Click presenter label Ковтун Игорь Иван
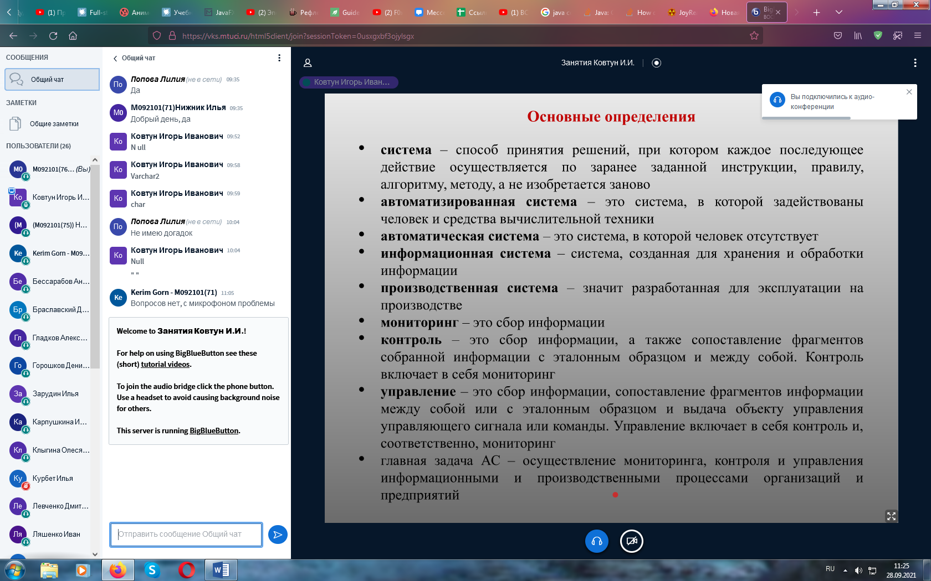Image resolution: width=931 pixels, height=581 pixels. (349, 82)
